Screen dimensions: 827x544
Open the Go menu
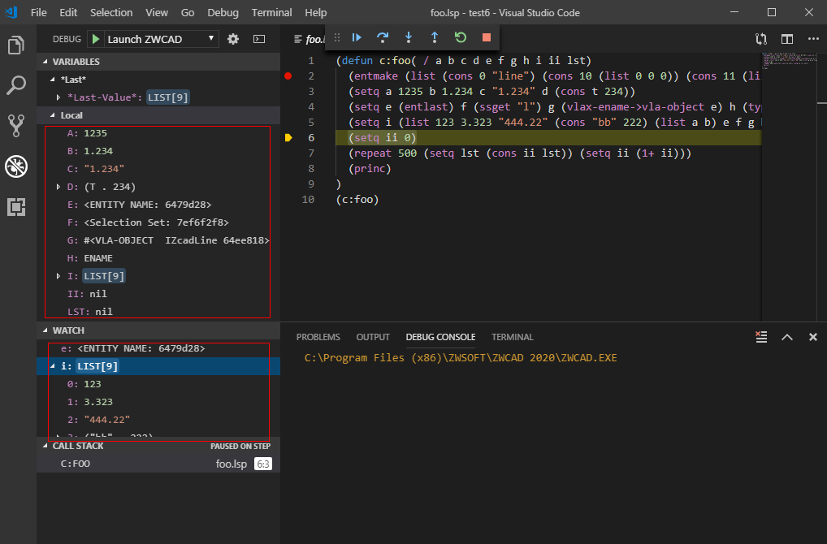[x=188, y=13]
